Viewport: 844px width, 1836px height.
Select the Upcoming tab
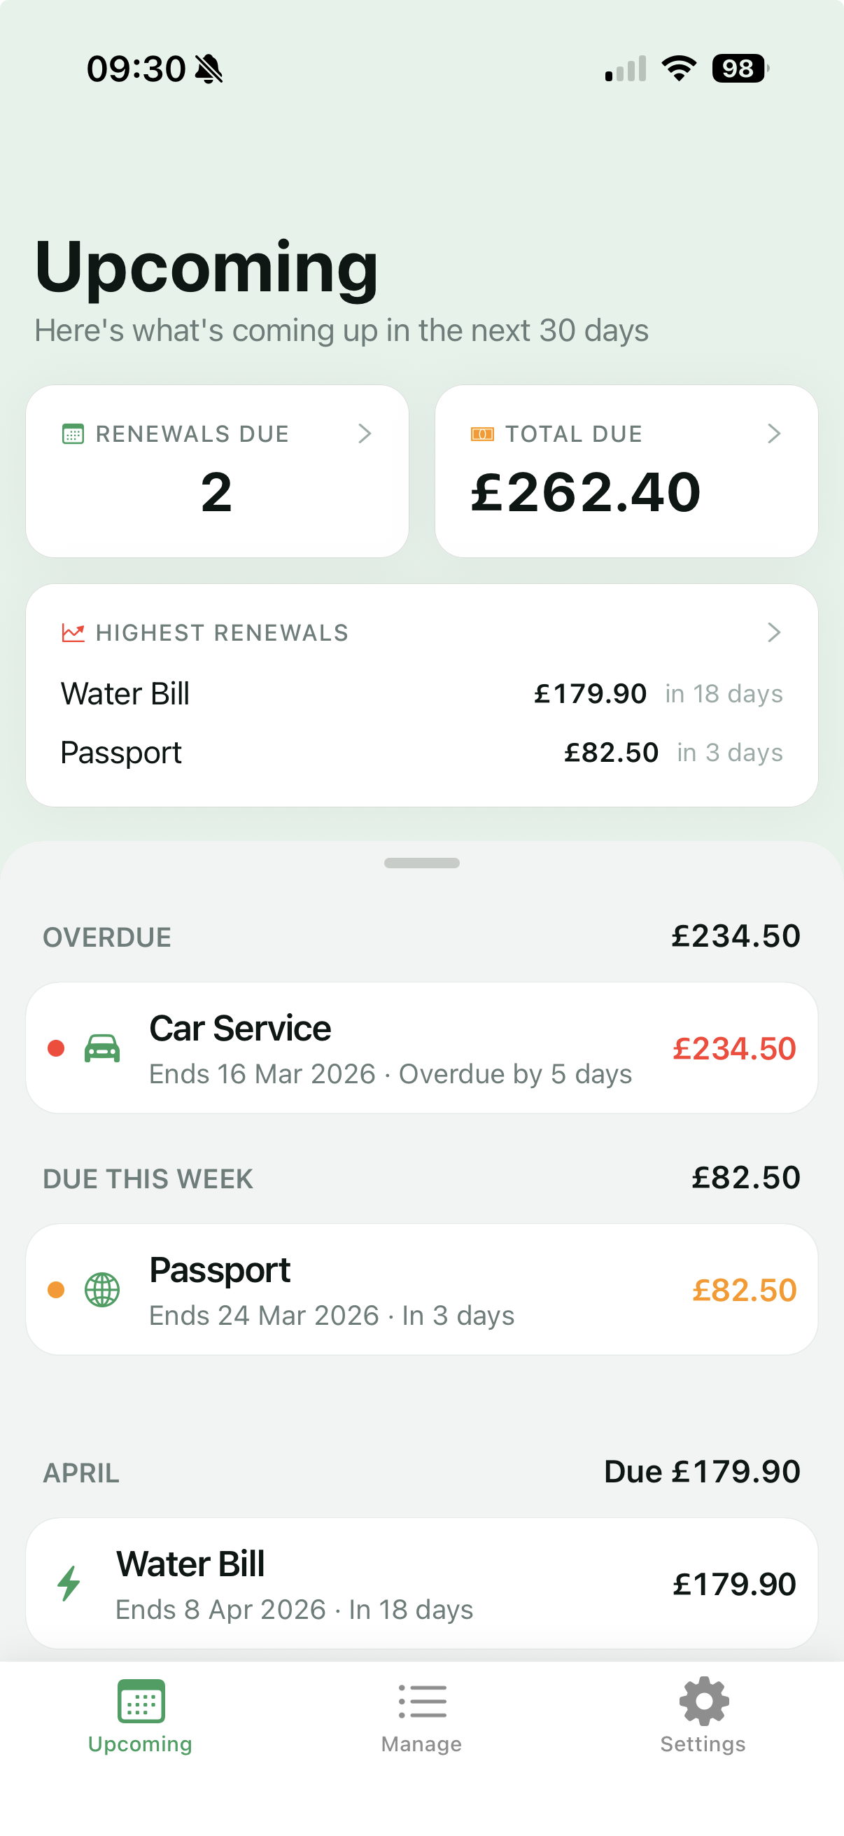coord(140,1716)
